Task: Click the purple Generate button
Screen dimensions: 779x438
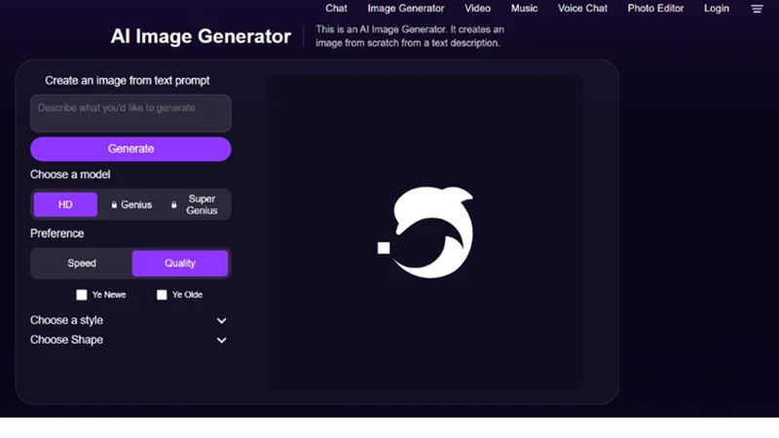Action: (x=130, y=149)
